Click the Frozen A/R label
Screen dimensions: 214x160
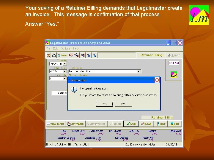[147, 138]
